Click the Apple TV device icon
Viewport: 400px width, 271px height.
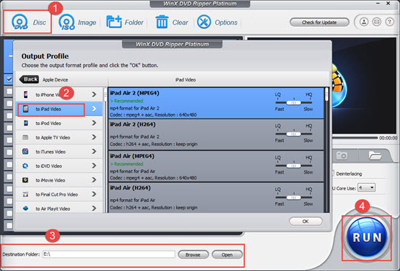(25, 137)
